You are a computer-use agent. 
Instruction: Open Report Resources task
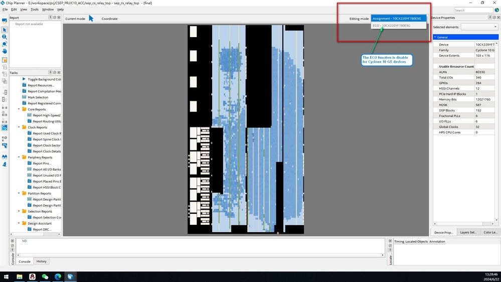click(x=38, y=85)
